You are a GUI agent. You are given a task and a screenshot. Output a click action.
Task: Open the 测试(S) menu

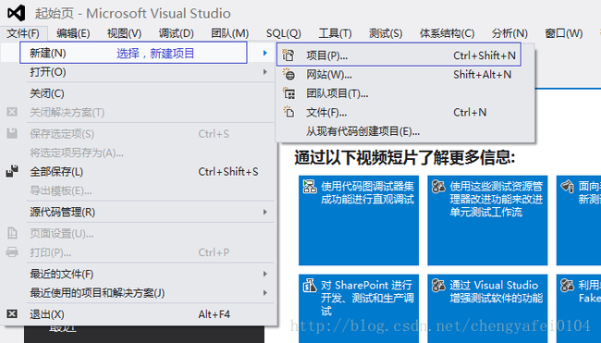(386, 33)
